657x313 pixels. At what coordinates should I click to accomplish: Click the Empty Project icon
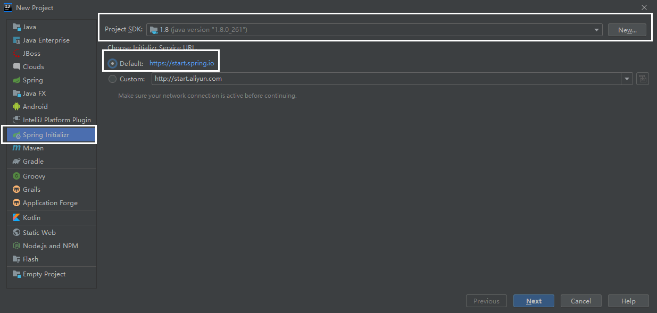click(x=16, y=274)
